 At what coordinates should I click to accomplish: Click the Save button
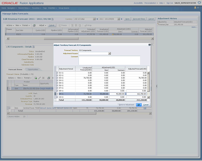[x=127, y=19]
